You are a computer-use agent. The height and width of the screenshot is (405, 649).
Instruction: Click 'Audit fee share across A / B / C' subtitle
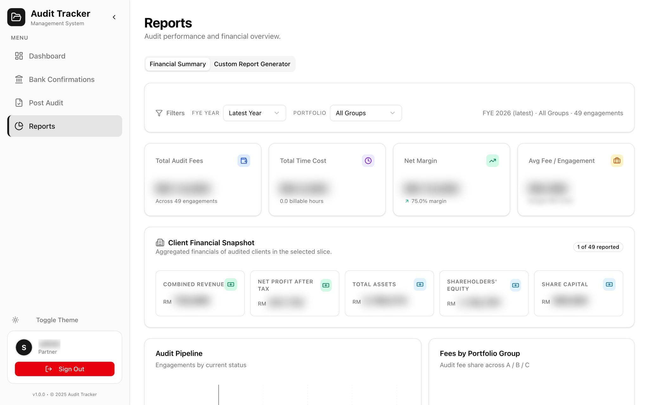tap(485, 365)
